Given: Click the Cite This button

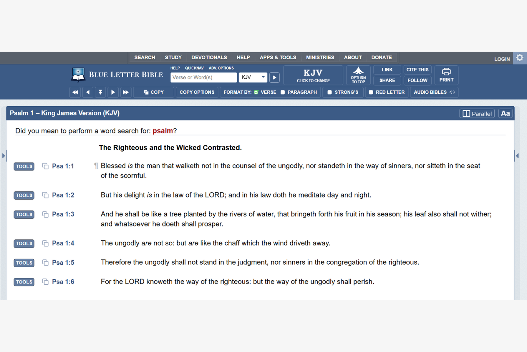Looking at the screenshot, I should pos(417,70).
